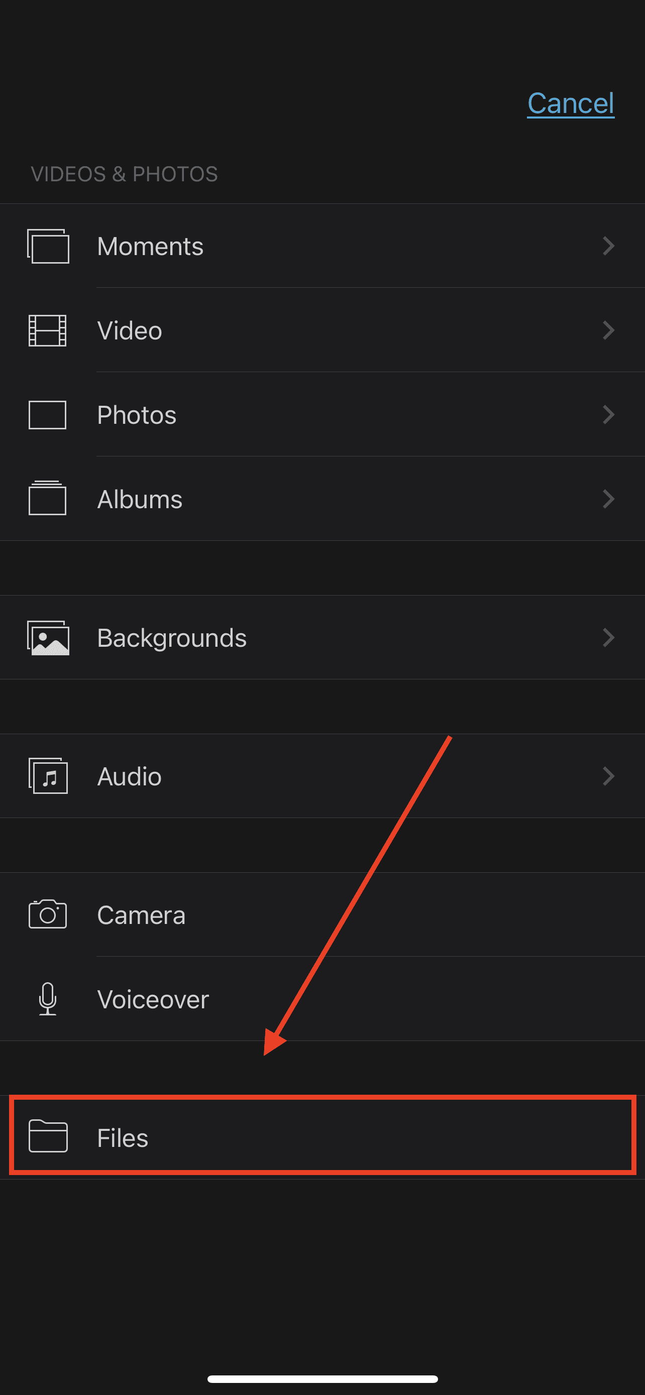The height and width of the screenshot is (1395, 645).
Task: Cancel the media picker
Action: (x=570, y=103)
